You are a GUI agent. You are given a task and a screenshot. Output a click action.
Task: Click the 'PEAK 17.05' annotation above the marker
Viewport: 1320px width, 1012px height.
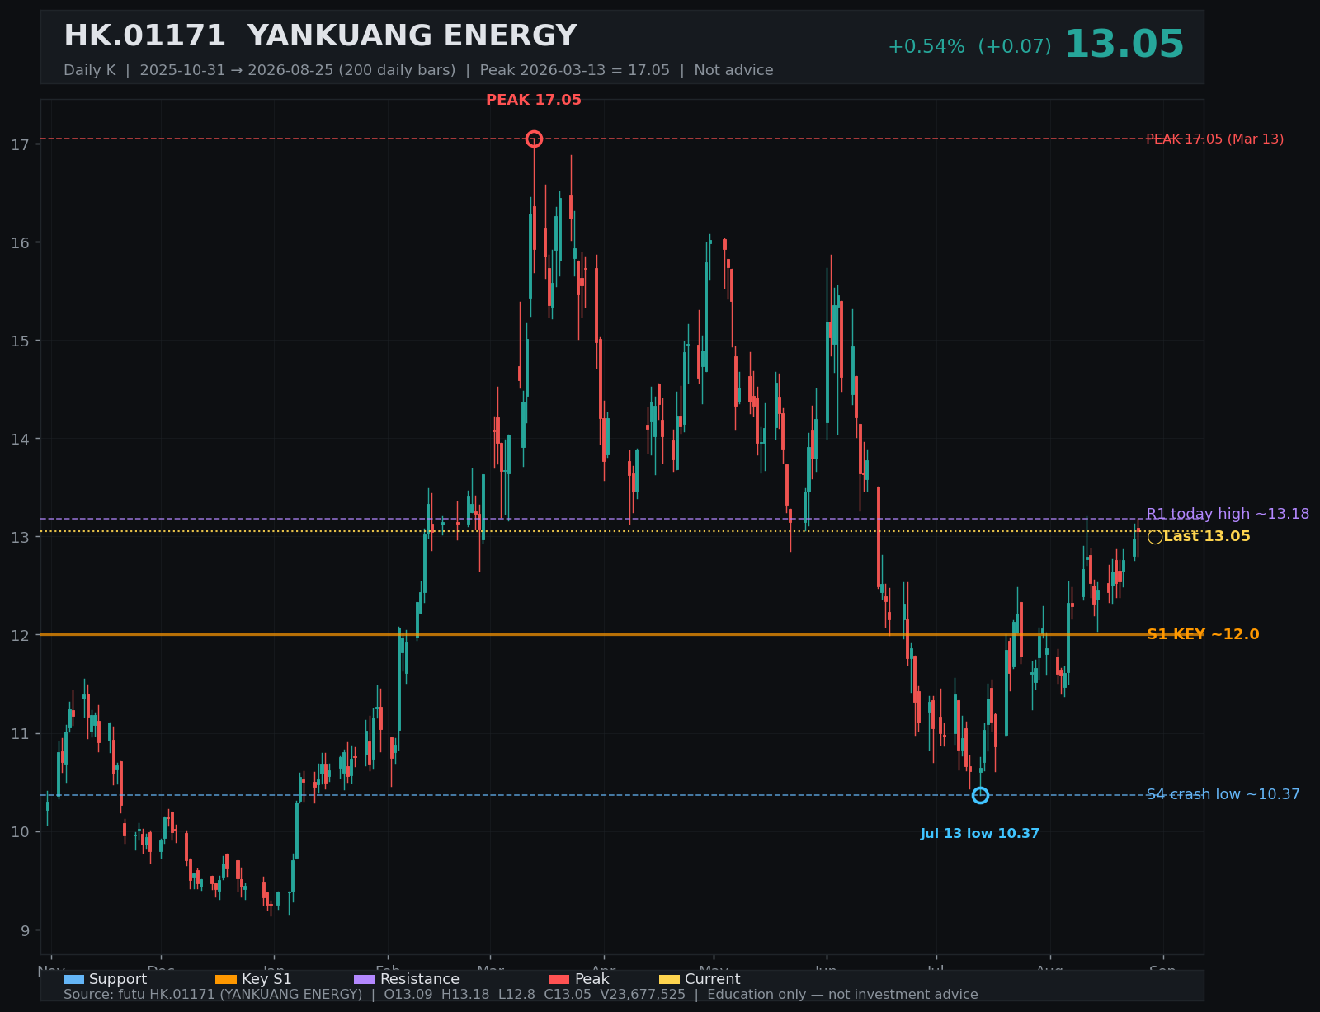pos(534,101)
